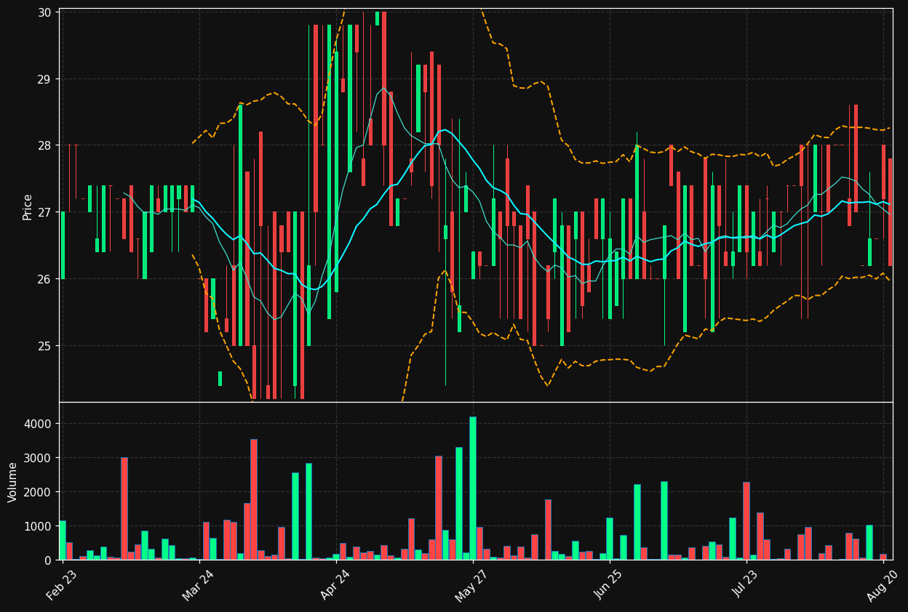908x612 pixels.
Task: Click the Volume axis title
Action: point(13,482)
